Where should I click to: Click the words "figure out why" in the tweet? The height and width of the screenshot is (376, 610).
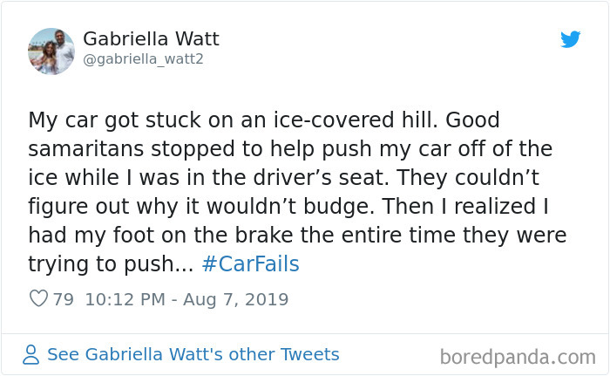click(x=105, y=206)
